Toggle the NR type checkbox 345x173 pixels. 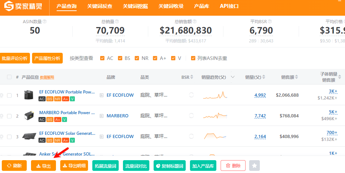[137, 58]
